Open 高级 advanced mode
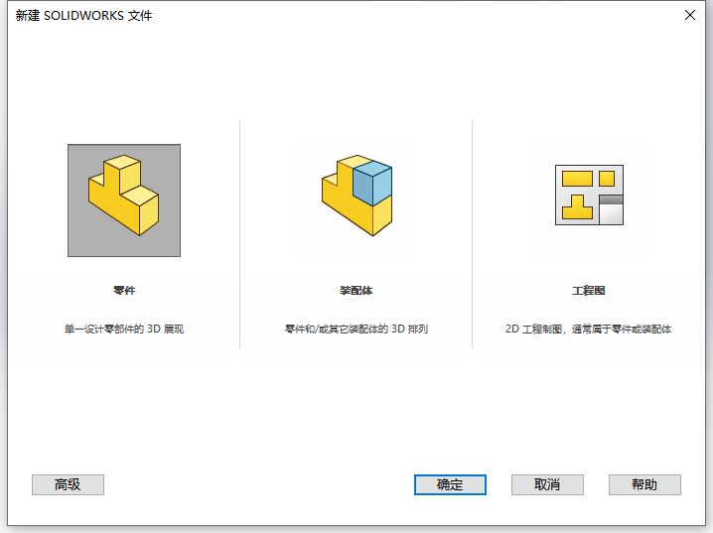The width and height of the screenshot is (713, 533). coord(68,484)
